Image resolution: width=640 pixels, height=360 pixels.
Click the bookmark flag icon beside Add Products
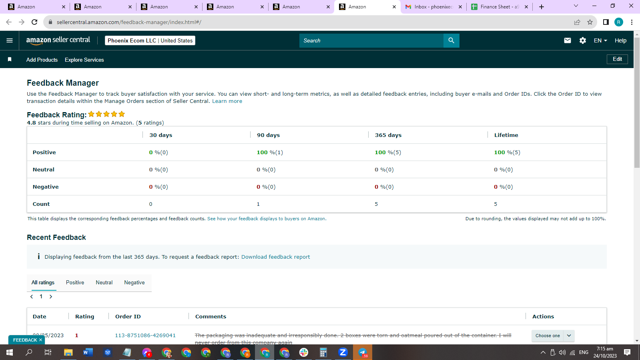click(10, 59)
